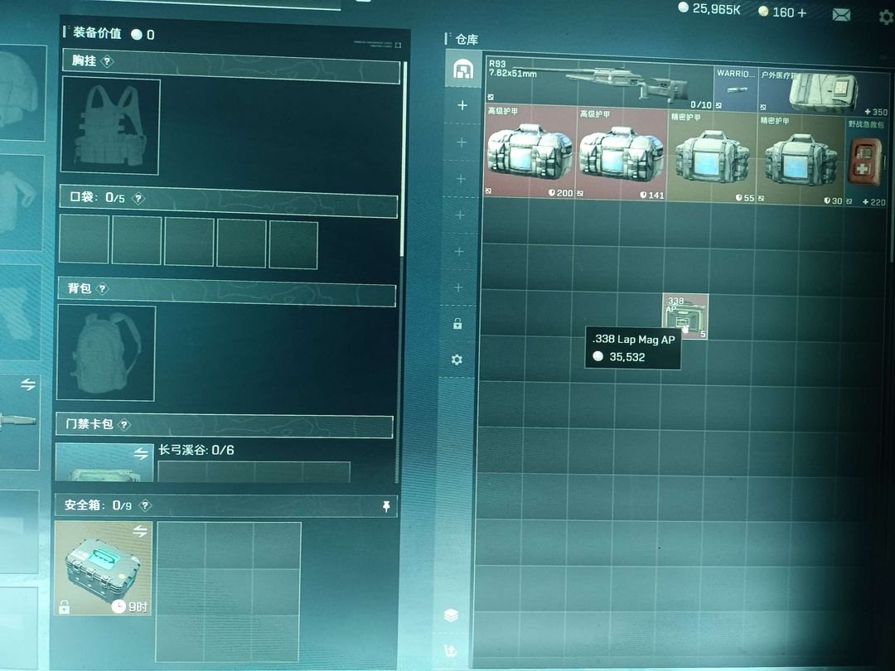Click the 安全箱 help question icon
Image resolution: width=895 pixels, height=671 pixels.
click(146, 505)
